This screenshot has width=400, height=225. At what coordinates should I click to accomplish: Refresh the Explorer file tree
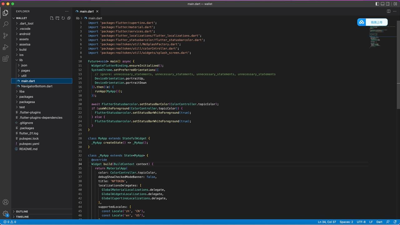click(x=63, y=18)
